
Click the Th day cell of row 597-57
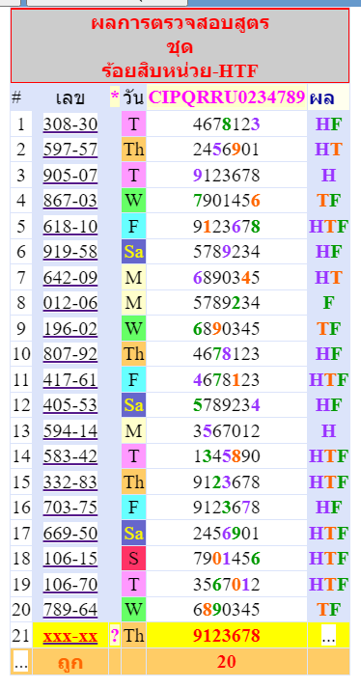pos(133,151)
